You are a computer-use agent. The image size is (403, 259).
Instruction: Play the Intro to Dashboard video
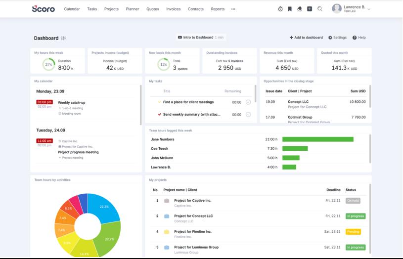pyautogui.click(x=200, y=38)
